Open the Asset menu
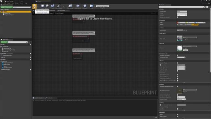Image resolution: width=211 pixels, height=119 pixels. click(9, 3)
